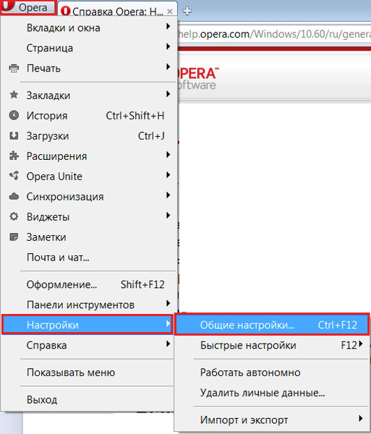
Task: Close the Справка Opera tab
Action: point(170,12)
